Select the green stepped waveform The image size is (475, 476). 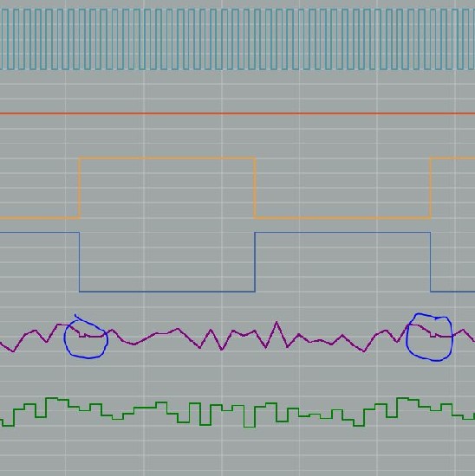[x=237, y=412]
